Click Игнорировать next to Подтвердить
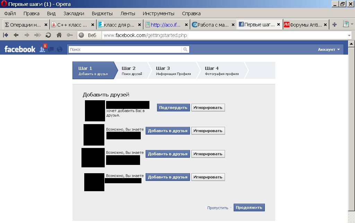 coord(208,108)
